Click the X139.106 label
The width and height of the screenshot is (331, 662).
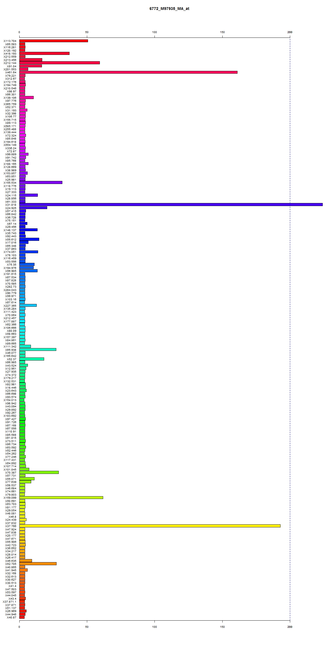click(x=10, y=98)
